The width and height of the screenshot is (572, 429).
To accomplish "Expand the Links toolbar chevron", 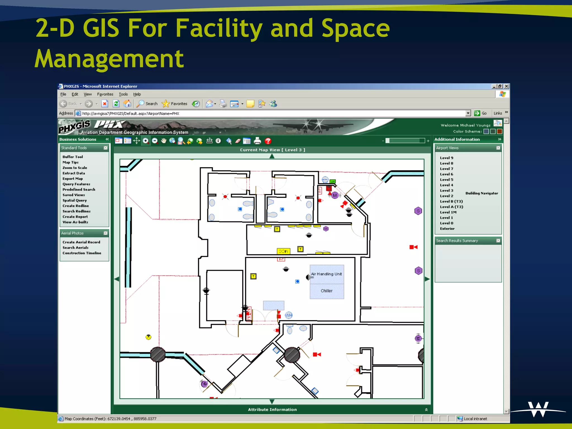I will pos(506,112).
